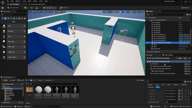Open the viewport Perspective dropdown
The height and width of the screenshot is (108, 192).
(x=37, y=12)
